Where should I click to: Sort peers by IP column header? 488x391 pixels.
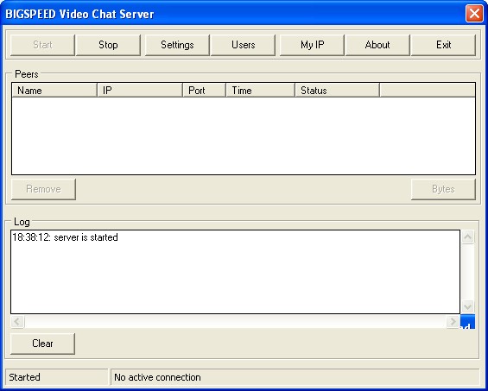pos(140,91)
